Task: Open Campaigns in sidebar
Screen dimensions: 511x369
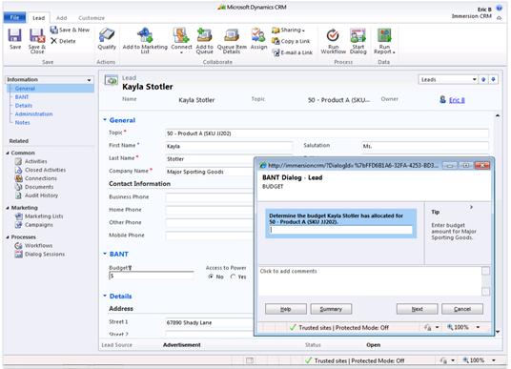Action: click(x=34, y=225)
